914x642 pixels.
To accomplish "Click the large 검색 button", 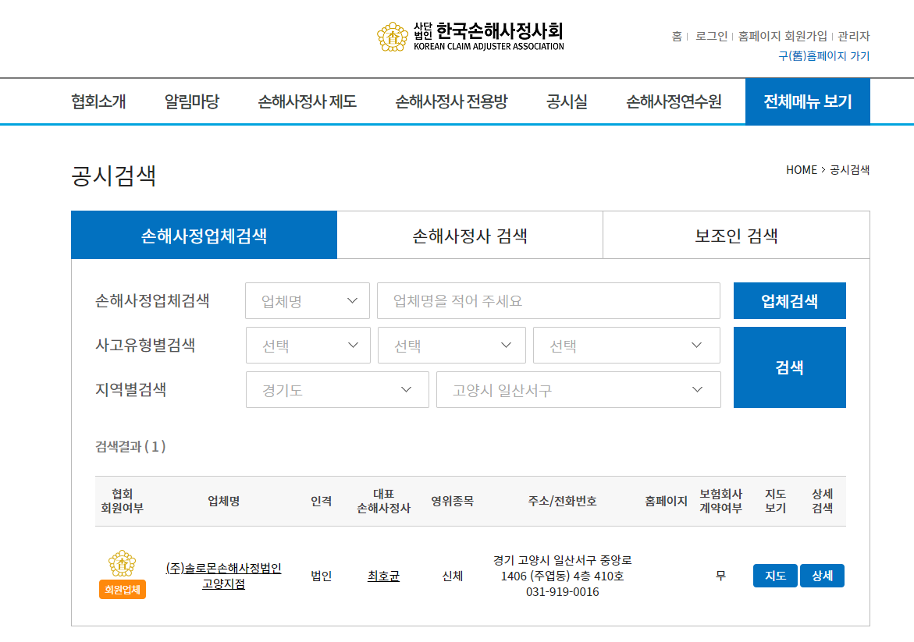I will [x=789, y=367].
